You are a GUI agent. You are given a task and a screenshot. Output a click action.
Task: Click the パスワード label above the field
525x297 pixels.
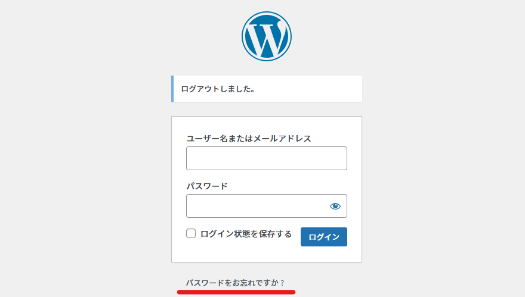(x=207, y=186)
